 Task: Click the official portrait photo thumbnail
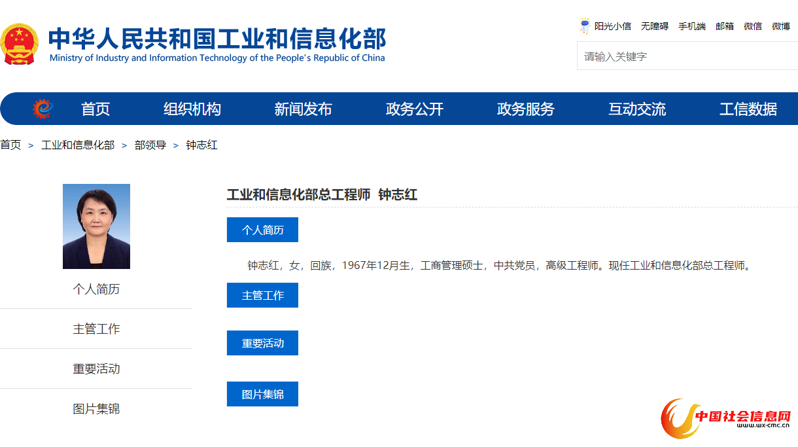[96, 226]
